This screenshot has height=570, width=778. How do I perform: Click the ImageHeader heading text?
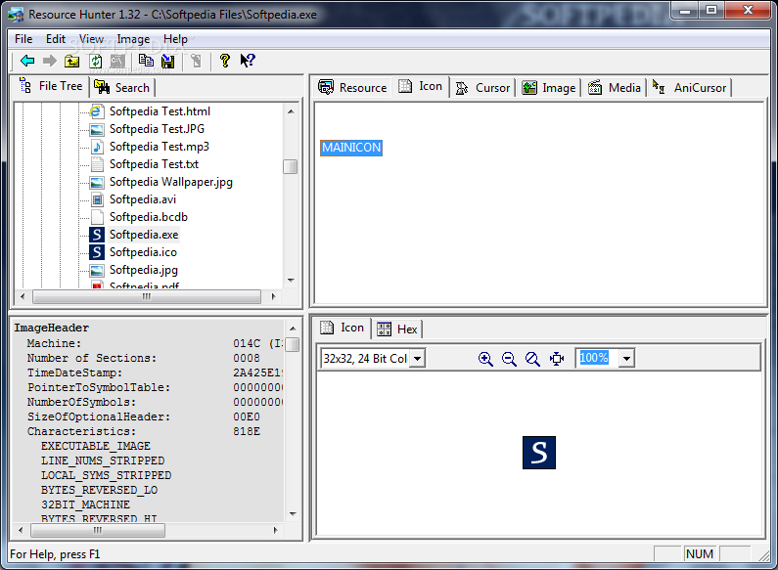pos(51,329)
